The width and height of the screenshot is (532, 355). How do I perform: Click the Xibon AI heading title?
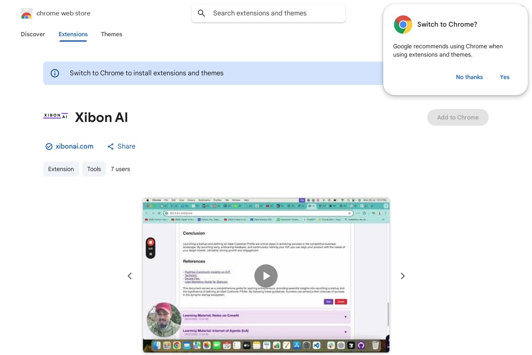coord(101,117)
